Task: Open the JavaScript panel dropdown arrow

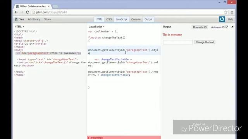Action: tap(104, 27)
